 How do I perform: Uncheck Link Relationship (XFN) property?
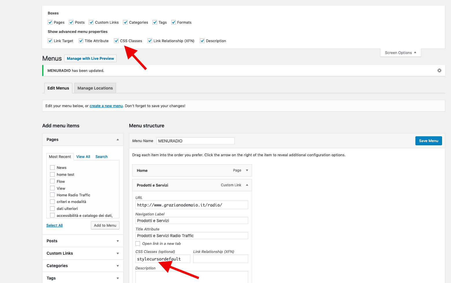point(150,41)
